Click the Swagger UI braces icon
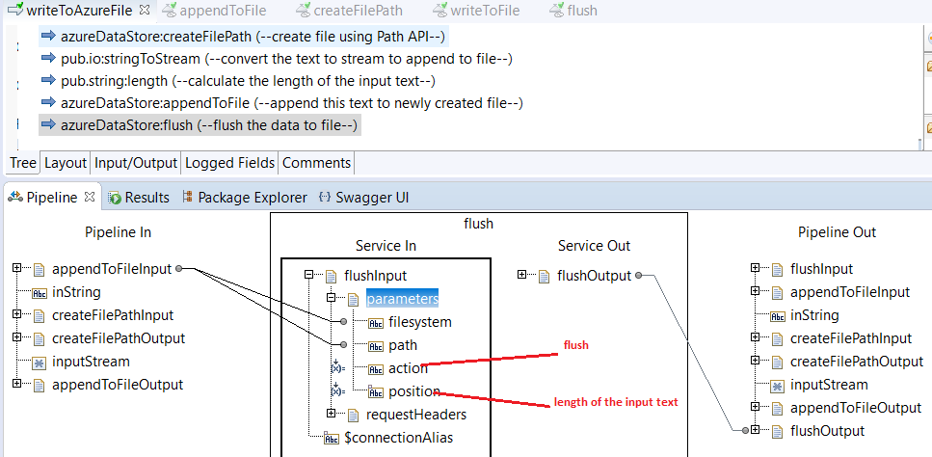 pos(325,197)
